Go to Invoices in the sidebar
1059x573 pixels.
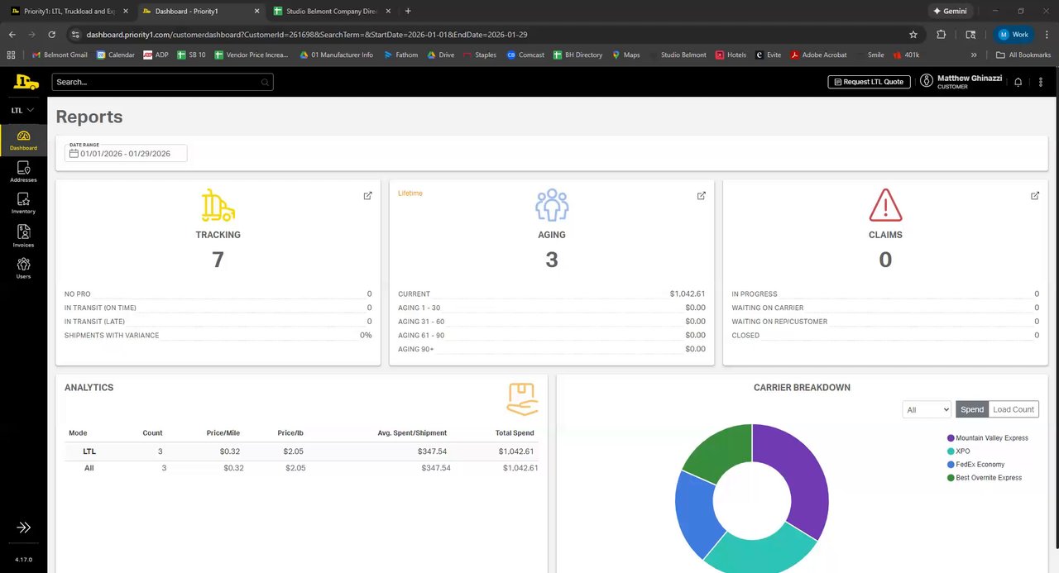[23, 236]
